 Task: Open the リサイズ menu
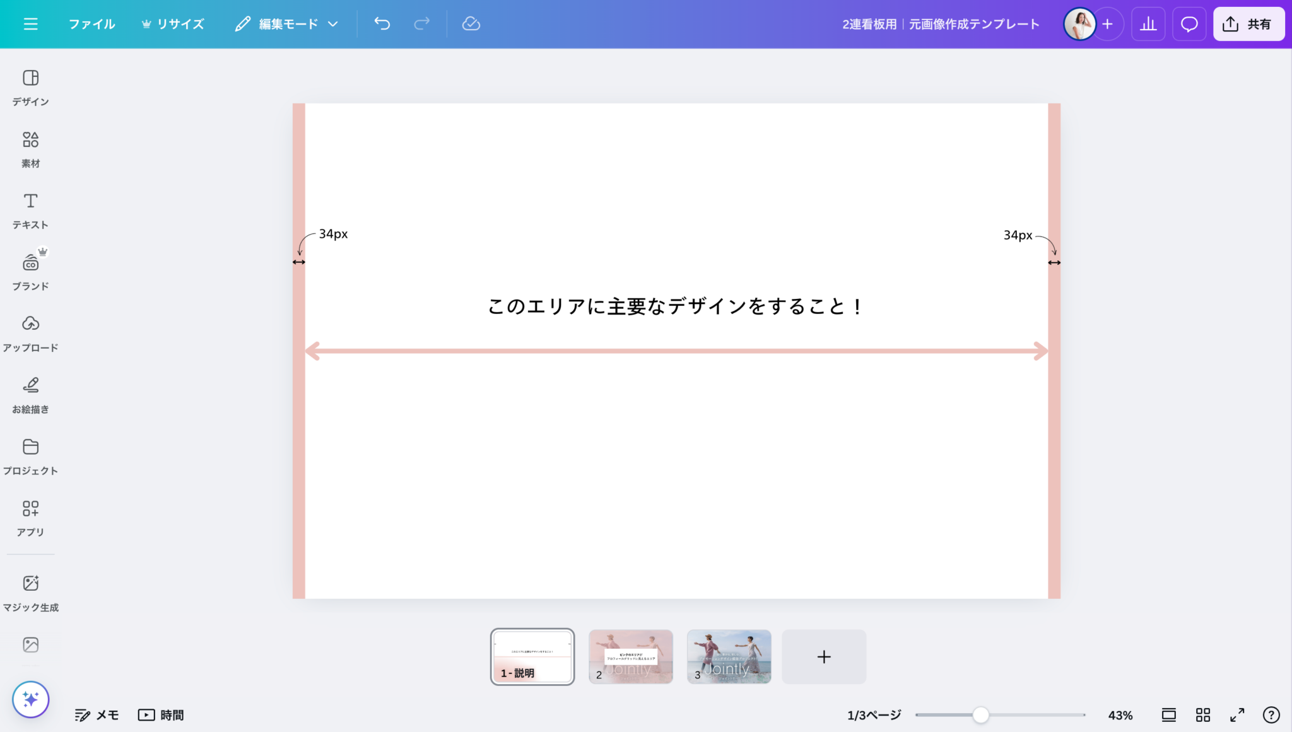tap(173, 23)
